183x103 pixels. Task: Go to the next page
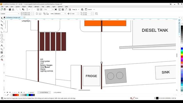tap(19, 92)
